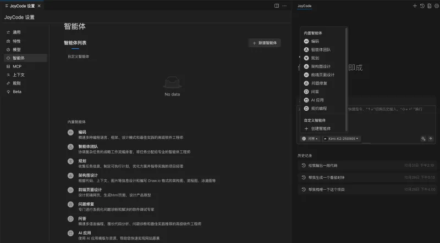Viewport: 440px width, 243px height.
Task: Open the editor more actions ellipsis
Action: (x=284, y=6)
